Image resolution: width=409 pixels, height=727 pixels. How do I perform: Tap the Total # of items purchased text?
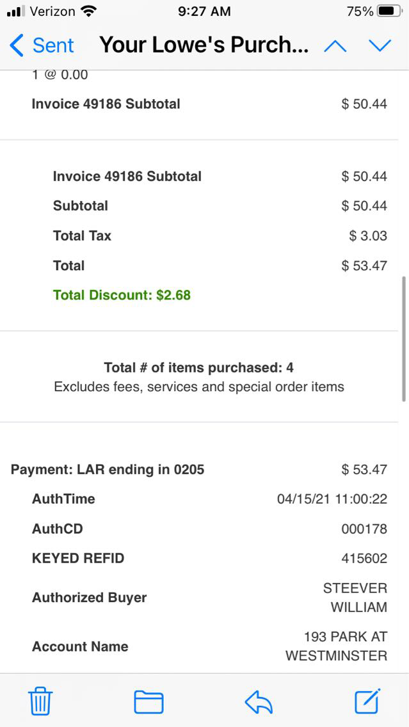point(198,368)
